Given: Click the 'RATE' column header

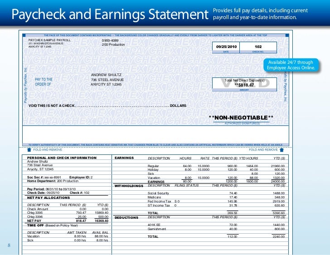Looking at the screenshot, I should [205, 158].
